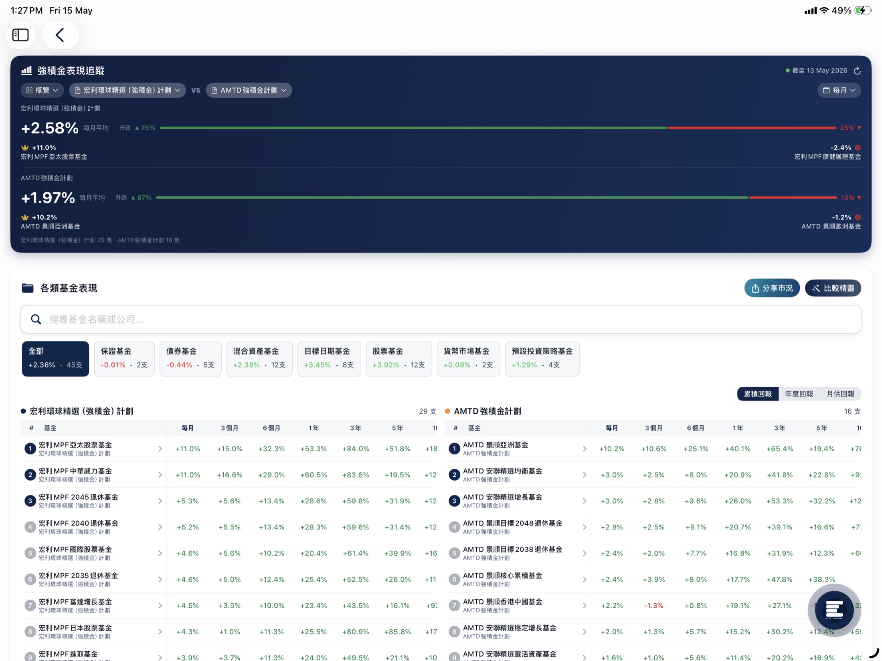Sort 宏利 table by 6個月 column
882x661 pixels.
pyautogui.click(x=271, y=428)
